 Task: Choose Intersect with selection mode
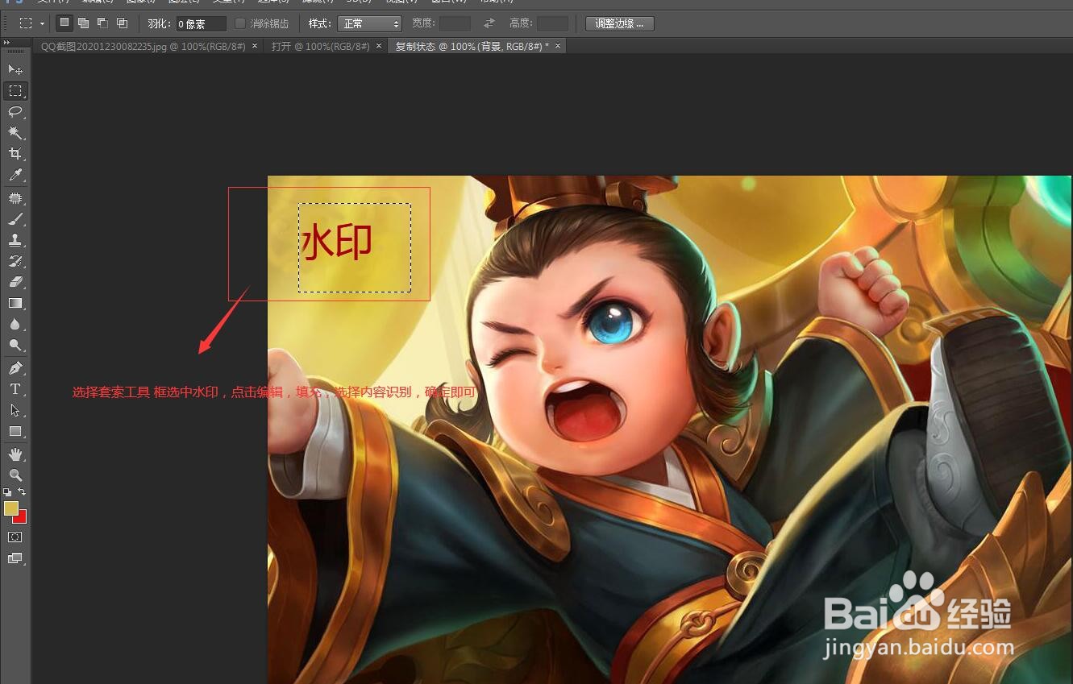tap(122, 23)
